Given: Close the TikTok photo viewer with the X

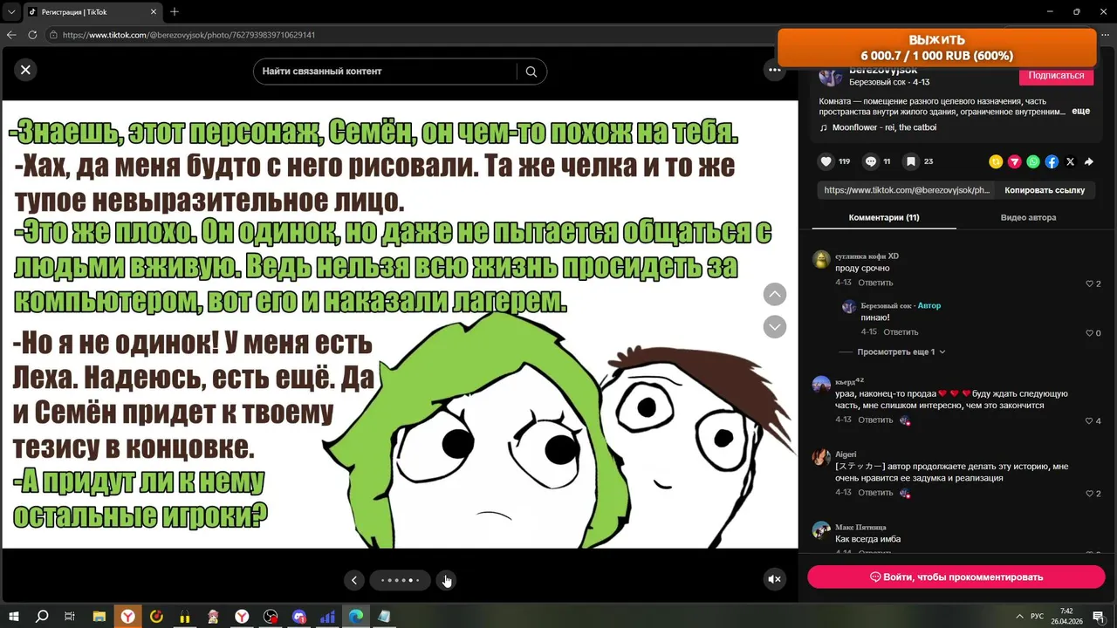Looking at the screenshot, I should tap(25, 70).
